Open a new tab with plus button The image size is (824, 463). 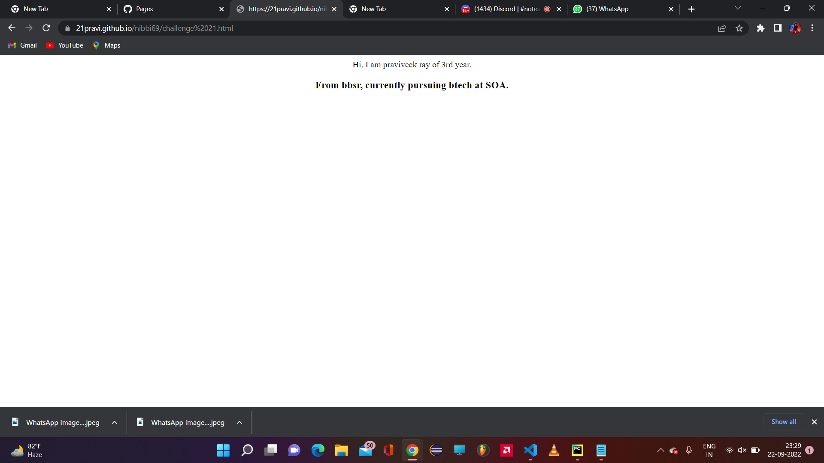tap(691, 9)
